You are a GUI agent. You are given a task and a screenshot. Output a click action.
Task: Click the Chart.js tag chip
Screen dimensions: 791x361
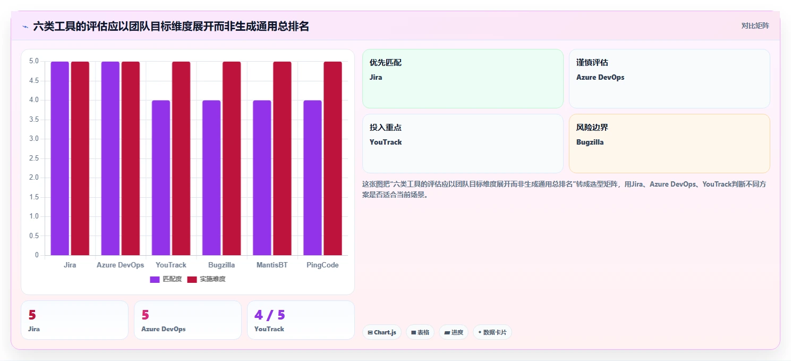(382, 332)
